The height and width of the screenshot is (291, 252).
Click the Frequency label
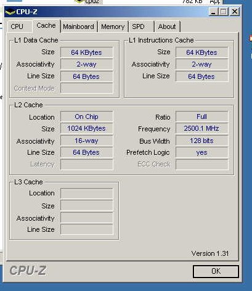tap(154, 129)
